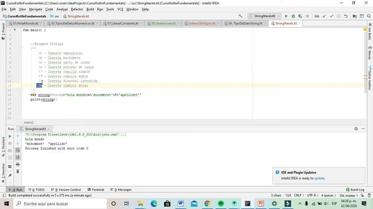Run with Coverage from the top toolbar
The height and width of the screenshot is (209, 373).
click(x=300, y=16)
